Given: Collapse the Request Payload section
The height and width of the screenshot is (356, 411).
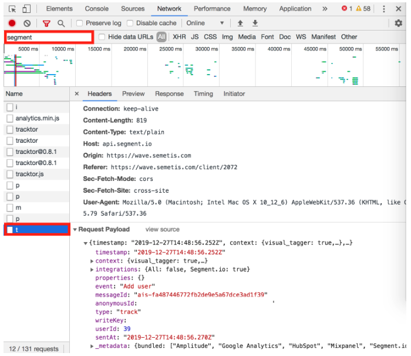Looking at the screenshot, I should (75, 230).
